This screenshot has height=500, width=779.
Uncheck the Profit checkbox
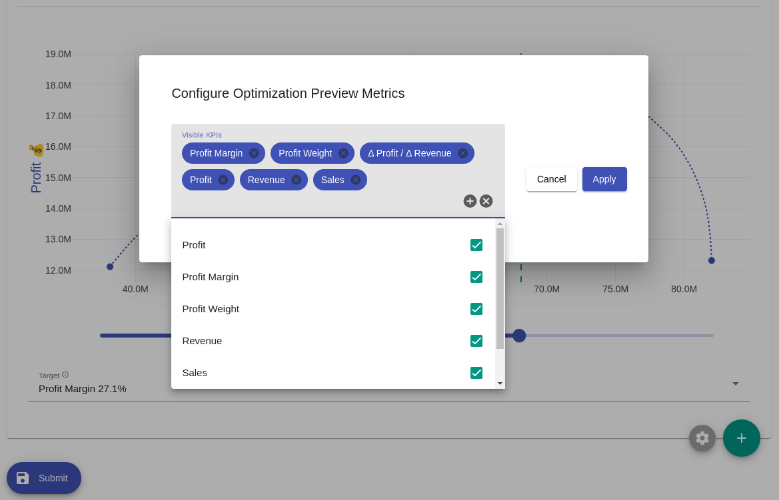(x=476, y=245)
